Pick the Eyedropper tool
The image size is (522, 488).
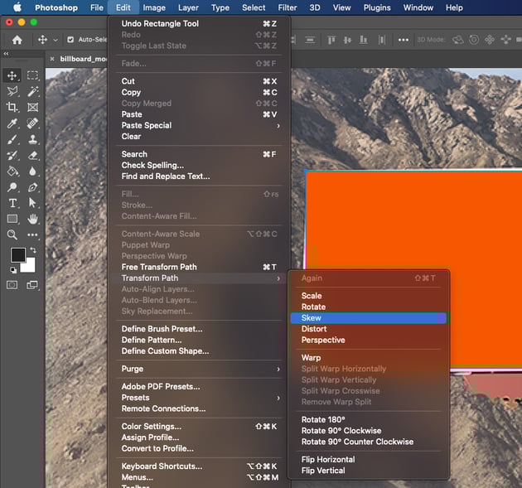(12, 123)
